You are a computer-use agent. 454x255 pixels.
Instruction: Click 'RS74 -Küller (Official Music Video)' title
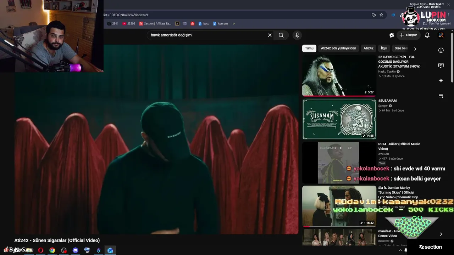coord(399,147)
